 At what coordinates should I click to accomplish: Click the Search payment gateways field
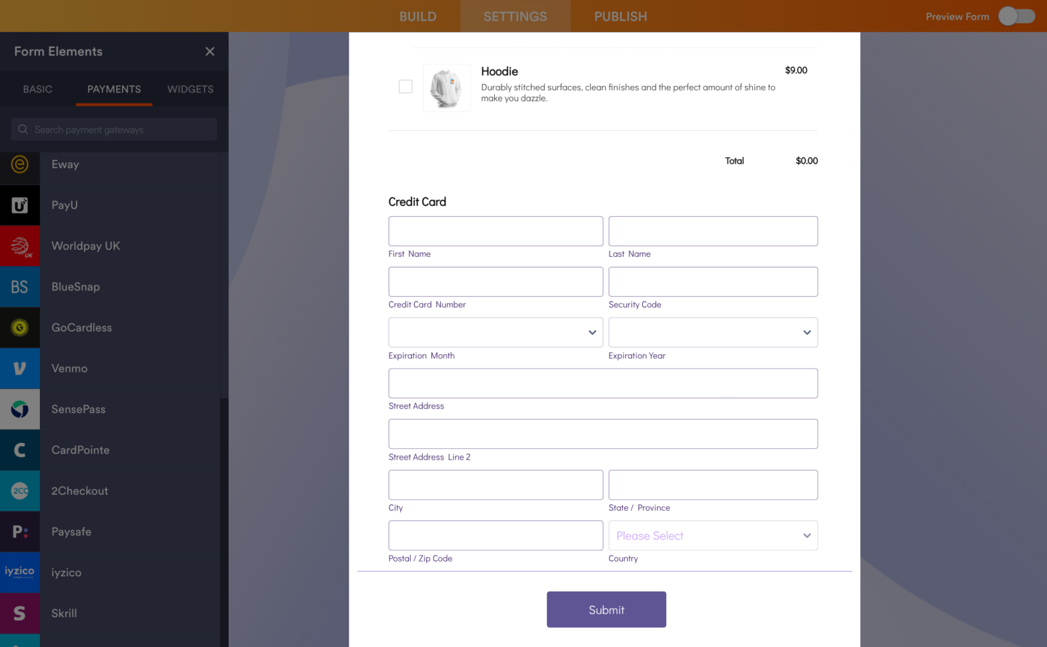(114, 129)
